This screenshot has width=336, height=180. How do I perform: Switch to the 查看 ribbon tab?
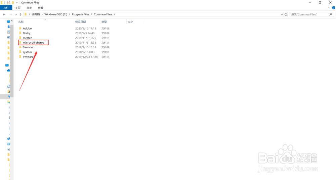pos(41,8)
